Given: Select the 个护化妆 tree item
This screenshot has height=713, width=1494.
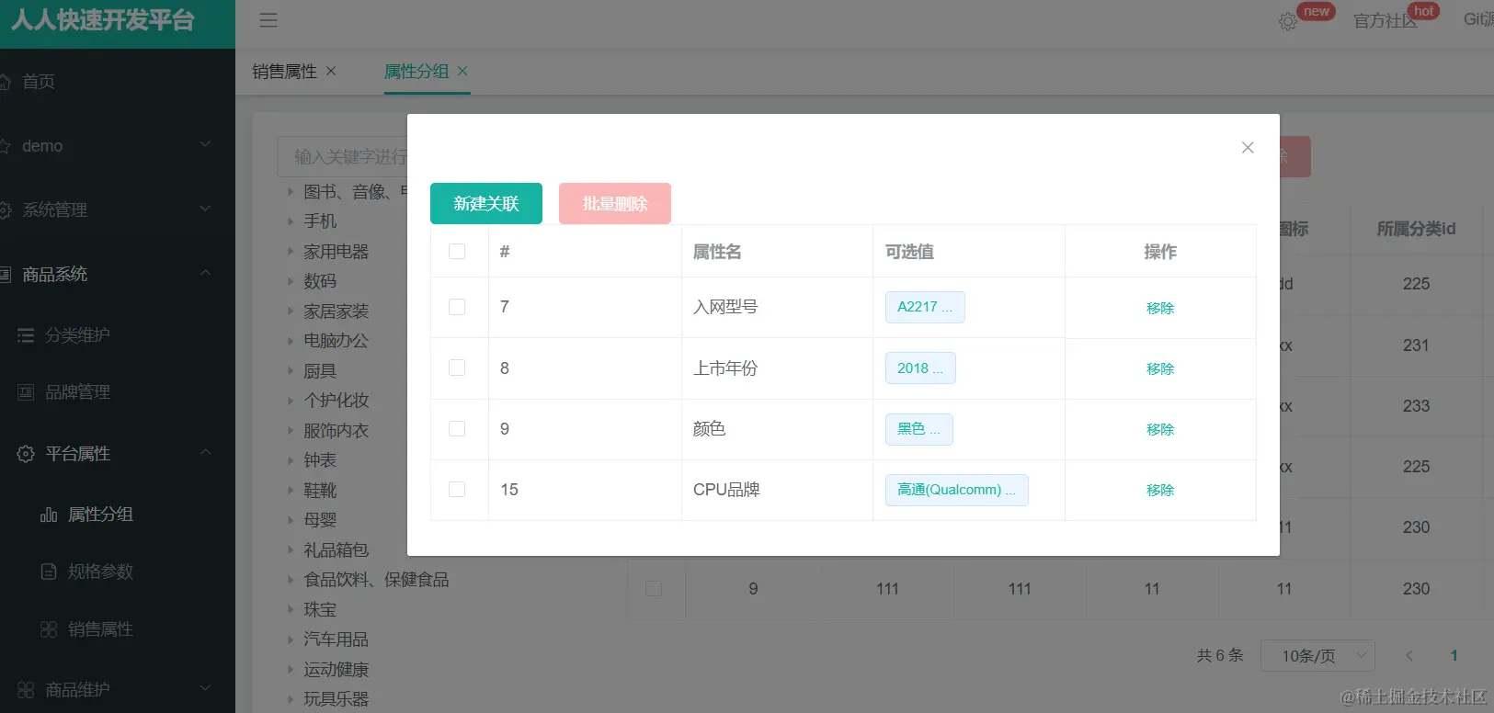Looking at the screenshot, I should [x=336, y=401].
